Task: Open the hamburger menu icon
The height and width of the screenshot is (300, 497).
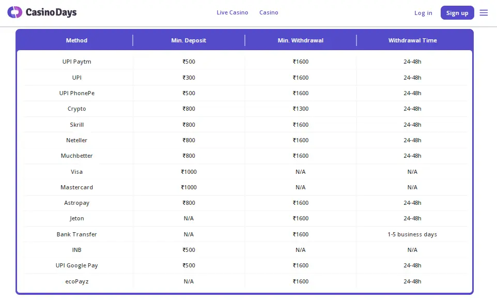Action: 484,13
